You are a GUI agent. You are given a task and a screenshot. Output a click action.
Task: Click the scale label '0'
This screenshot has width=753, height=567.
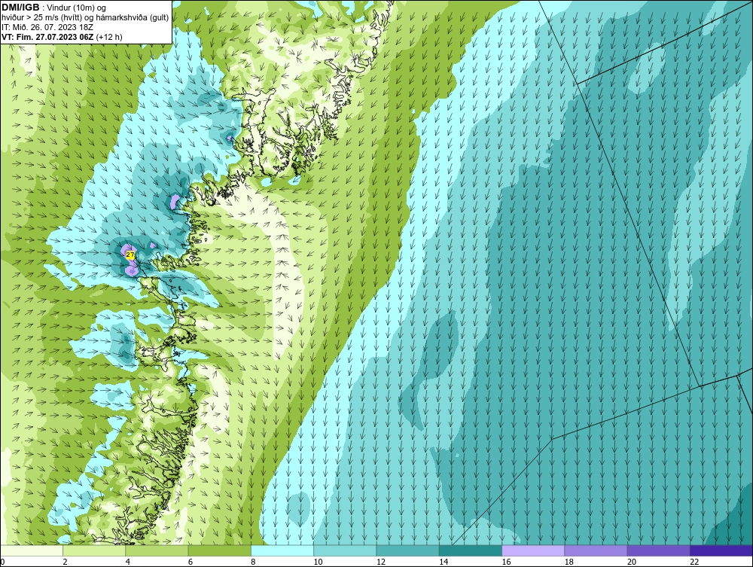click(2, 562)
